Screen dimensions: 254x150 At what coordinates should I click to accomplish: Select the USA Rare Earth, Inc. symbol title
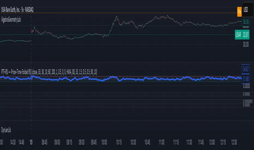[17, 10]
